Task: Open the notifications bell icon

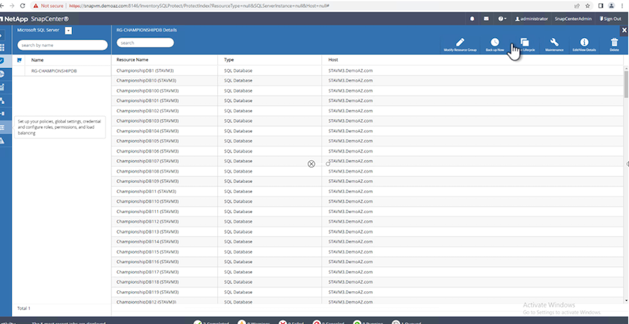Action: point(472,19)
